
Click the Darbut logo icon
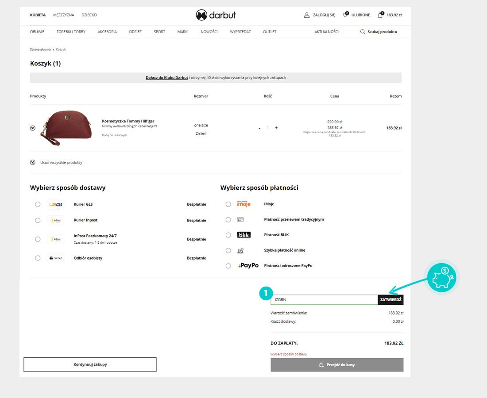click(201, 15)
